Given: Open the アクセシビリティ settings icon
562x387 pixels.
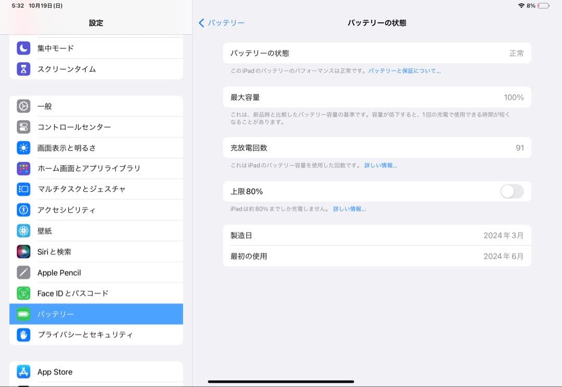Looking at the screenshot, I should point(23,210).
